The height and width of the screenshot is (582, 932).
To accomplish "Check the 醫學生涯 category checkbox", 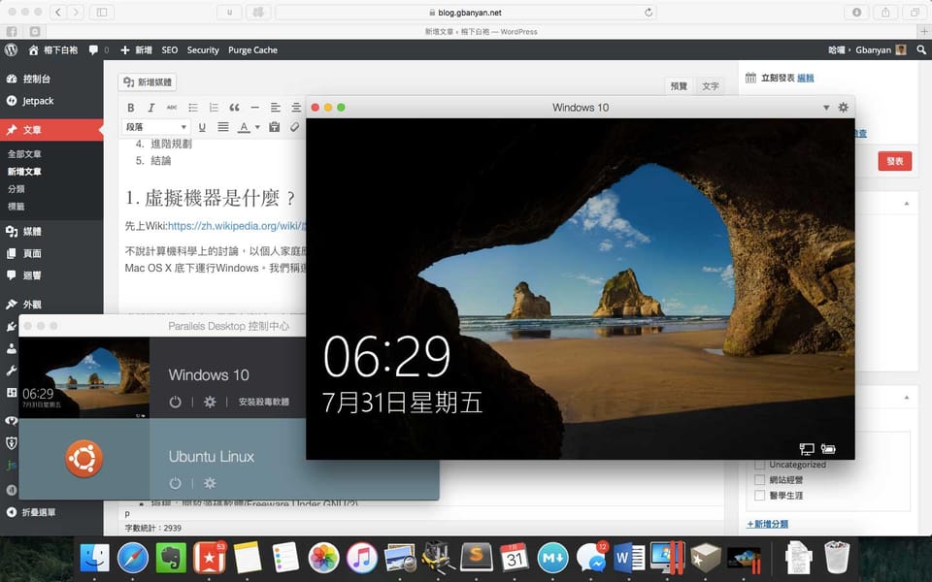I will [x=759, y=496].
